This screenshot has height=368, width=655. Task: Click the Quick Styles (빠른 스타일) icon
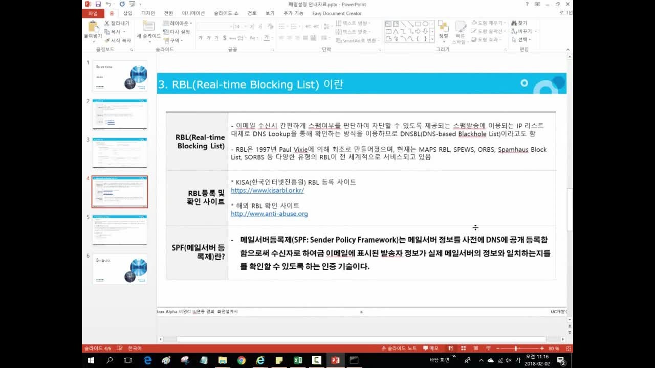tap(460, 27)
